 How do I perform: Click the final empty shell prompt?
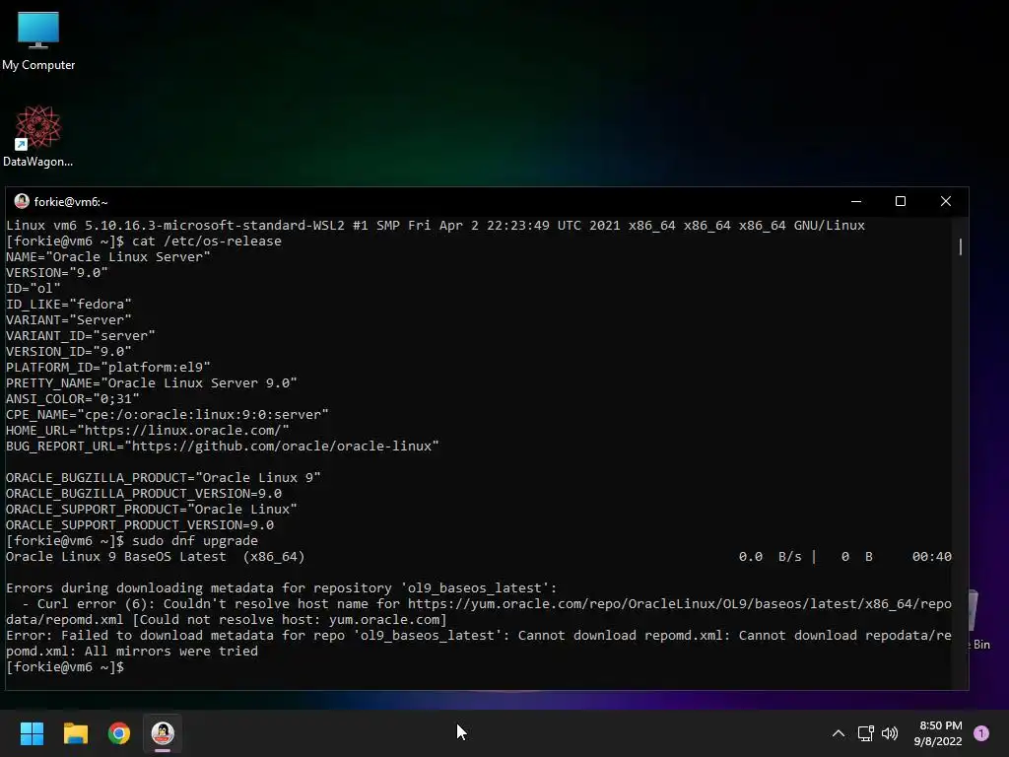click(x=65, y=667)
